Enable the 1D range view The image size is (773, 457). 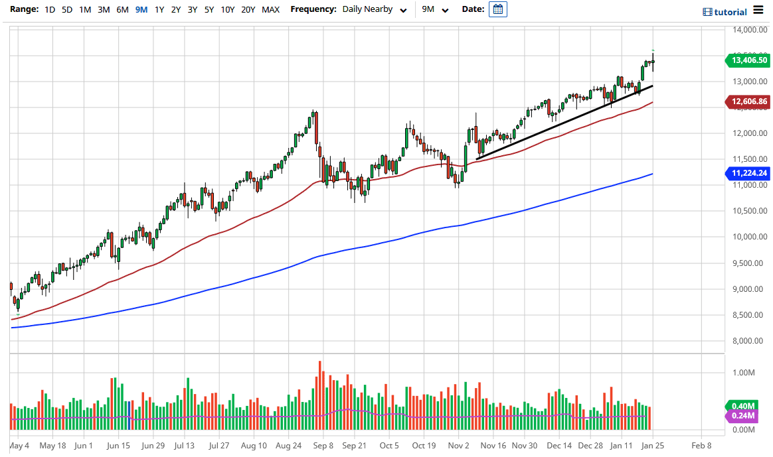[x=49, y=10]
